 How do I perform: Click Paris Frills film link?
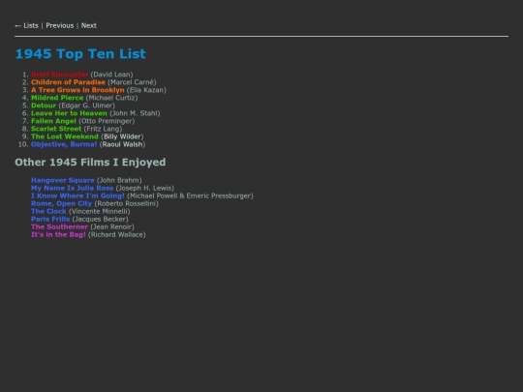point(50,219)
